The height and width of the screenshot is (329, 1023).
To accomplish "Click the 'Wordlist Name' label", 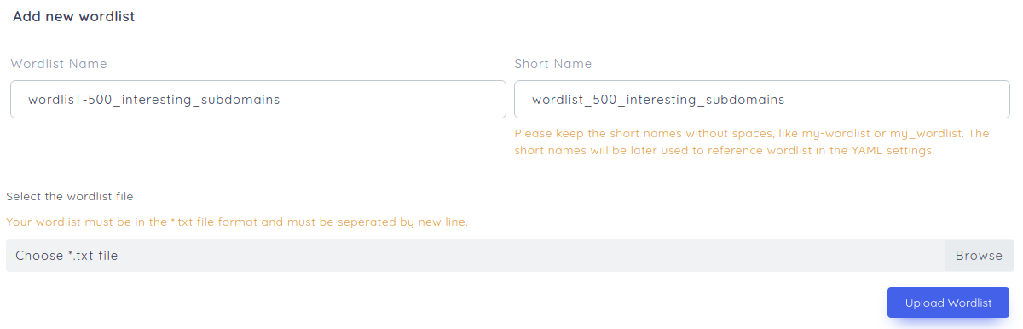I will pyautogui.click(x=59, y=64).
